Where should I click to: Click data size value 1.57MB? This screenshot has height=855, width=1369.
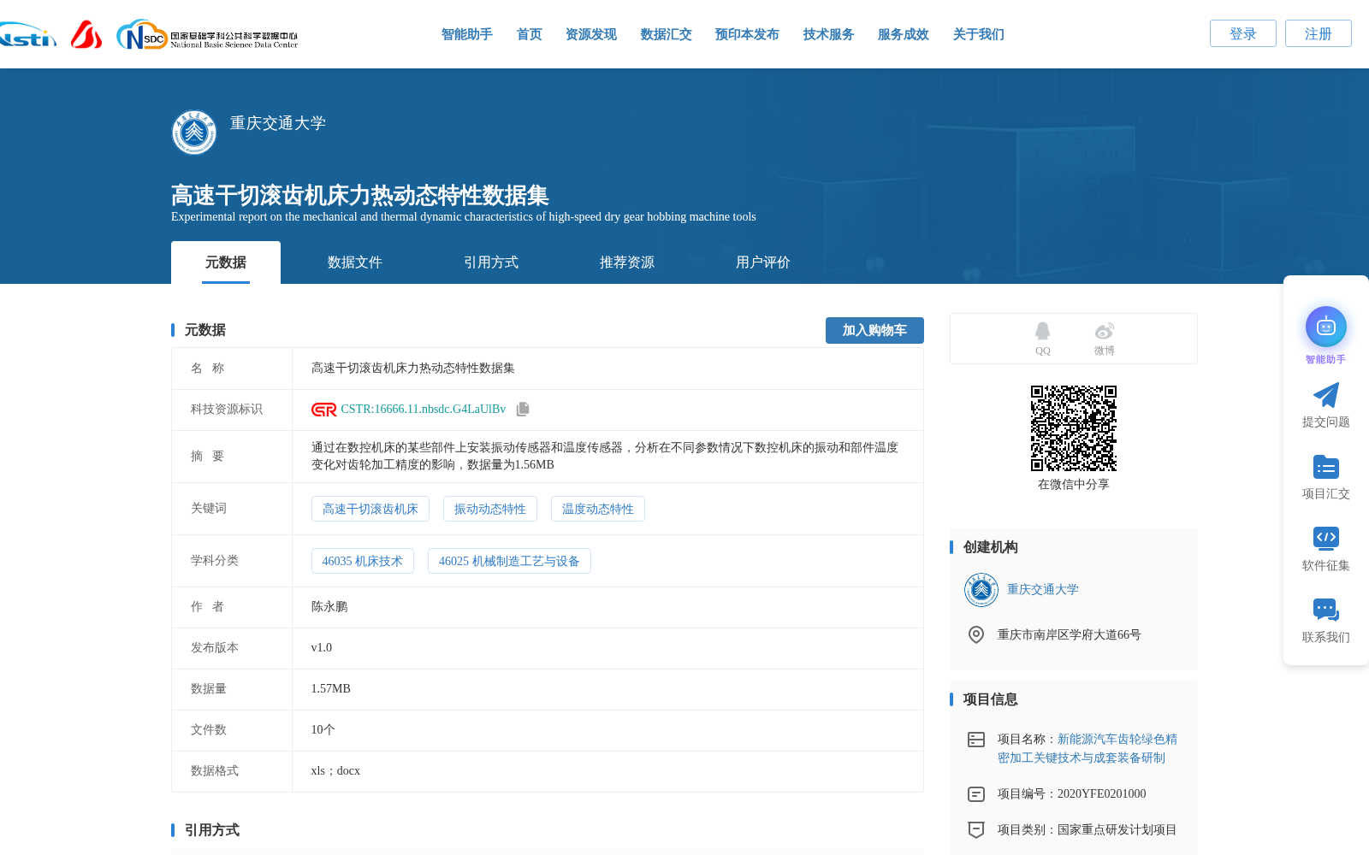point(331,689)
